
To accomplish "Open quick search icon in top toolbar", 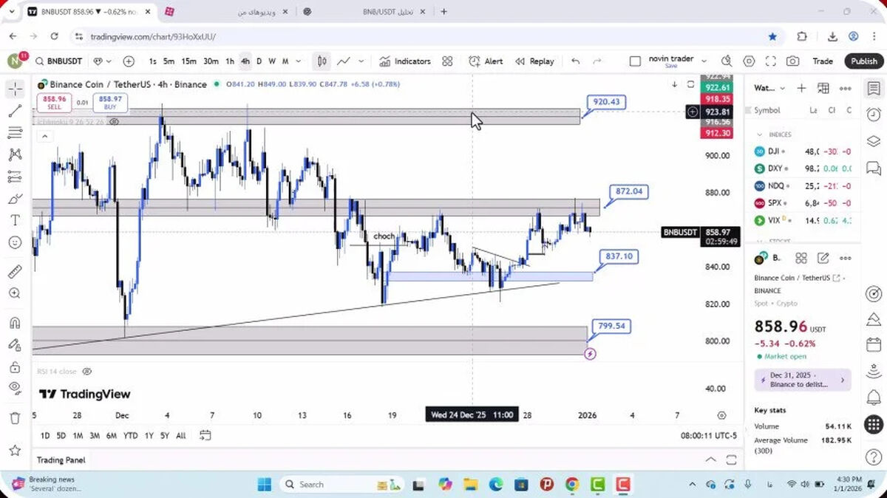I will (x=727, y=61).
